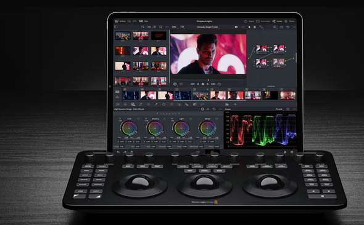The width and height of the screenshot is (364, 225).
Task: Play the clip forward
Action: click(x=208, y=84)
